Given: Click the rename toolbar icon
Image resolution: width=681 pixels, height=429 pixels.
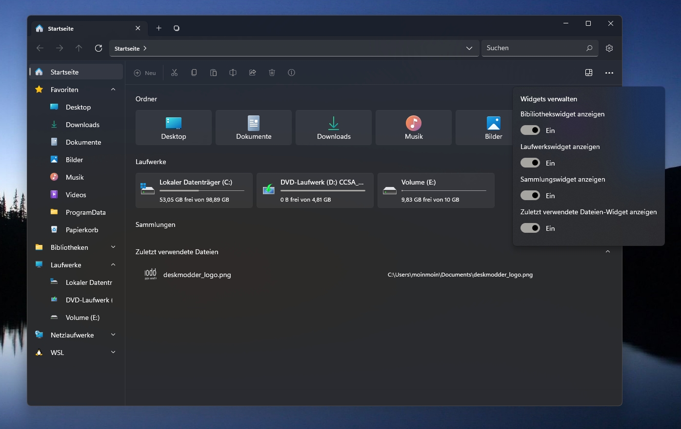Looking at the screenshot, I should pyautogui.click(x=233, y=73).
